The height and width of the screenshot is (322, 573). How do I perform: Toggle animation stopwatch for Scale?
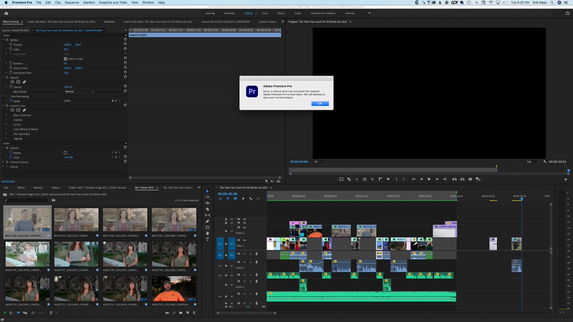coord(11,49)
